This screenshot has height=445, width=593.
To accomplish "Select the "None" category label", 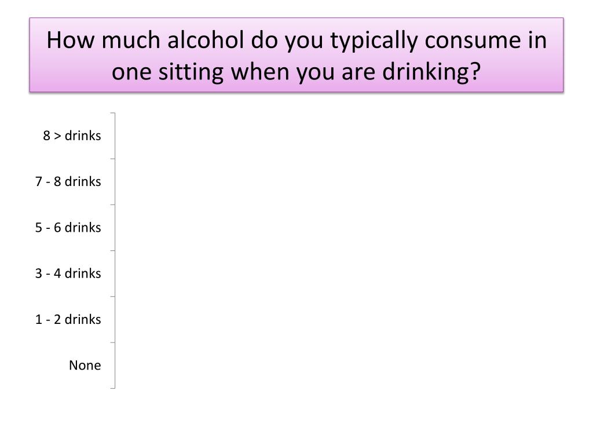I will click(x=85, y=365).
